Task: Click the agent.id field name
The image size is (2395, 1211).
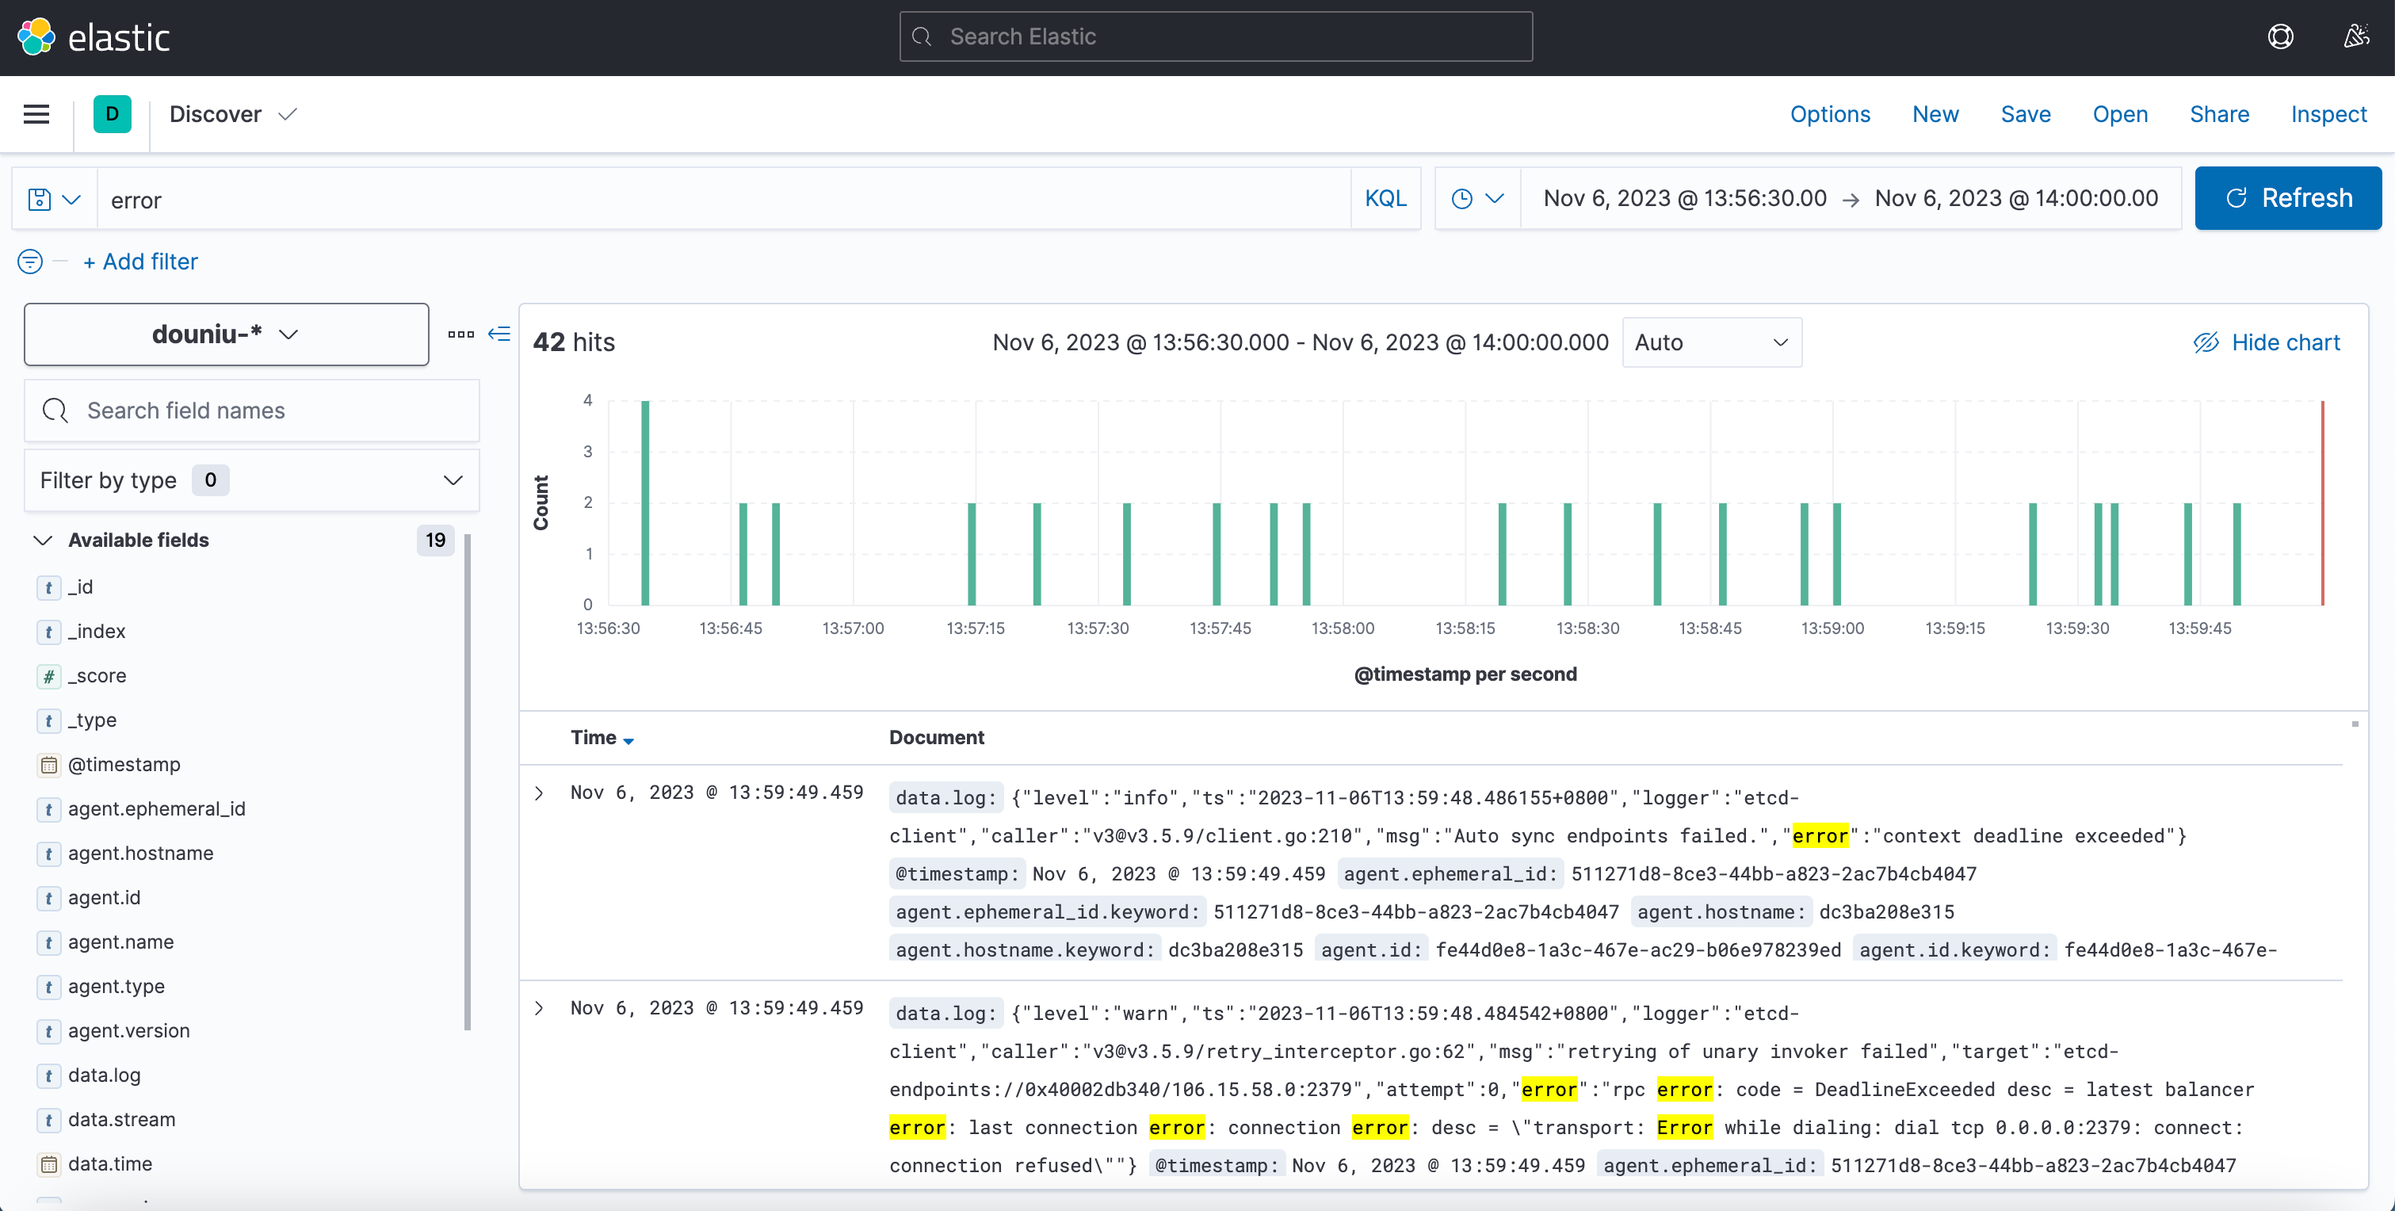Action: [104, 899]
